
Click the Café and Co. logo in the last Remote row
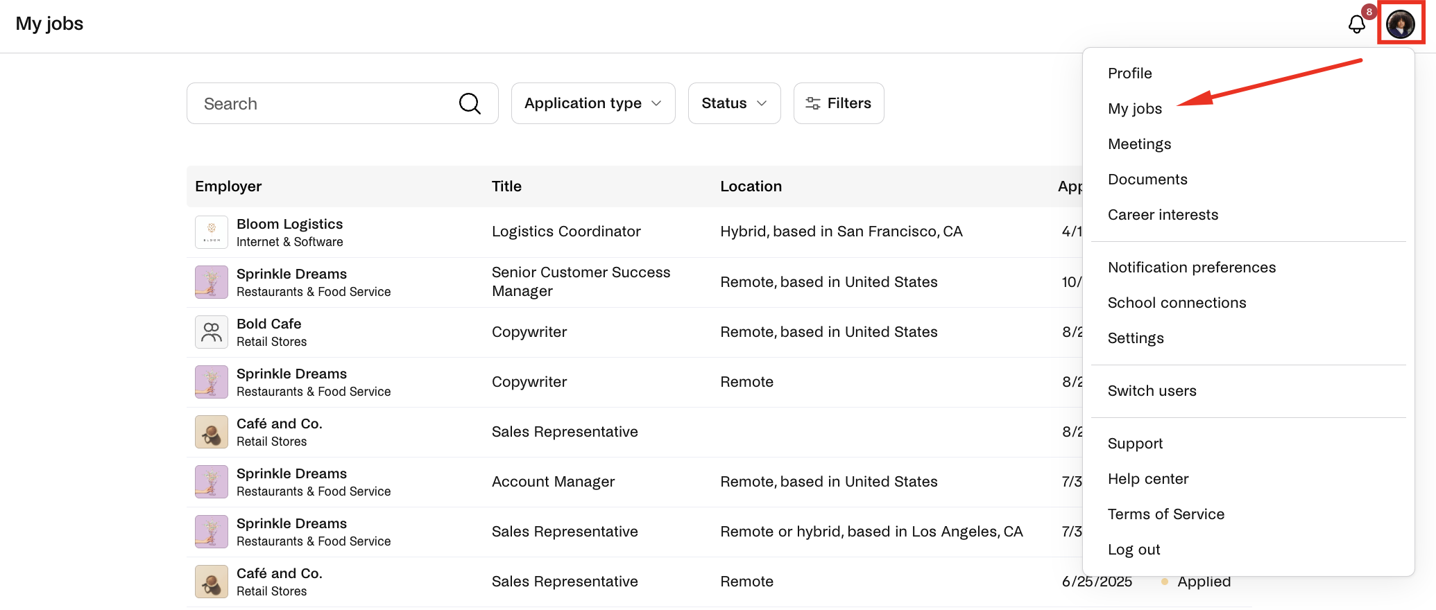point(212,582)
